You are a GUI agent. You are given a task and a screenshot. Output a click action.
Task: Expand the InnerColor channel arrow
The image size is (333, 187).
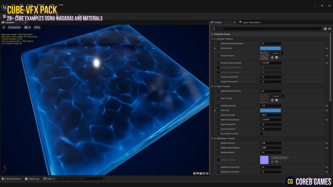tap(215, 110)
